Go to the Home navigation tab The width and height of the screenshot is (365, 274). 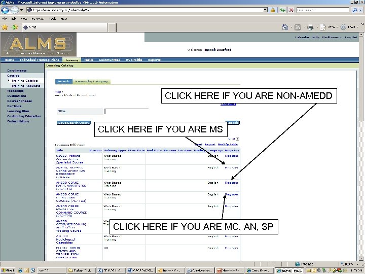(9, 60)
